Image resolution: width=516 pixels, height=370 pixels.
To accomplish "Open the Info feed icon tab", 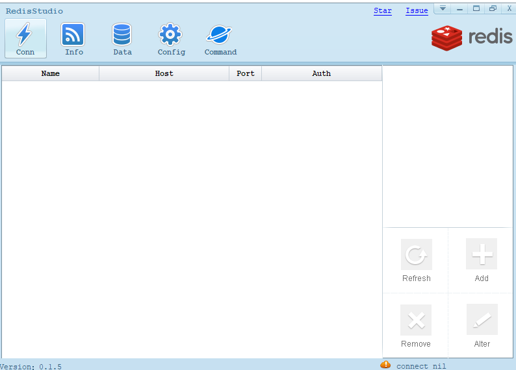I will (73, 38).
